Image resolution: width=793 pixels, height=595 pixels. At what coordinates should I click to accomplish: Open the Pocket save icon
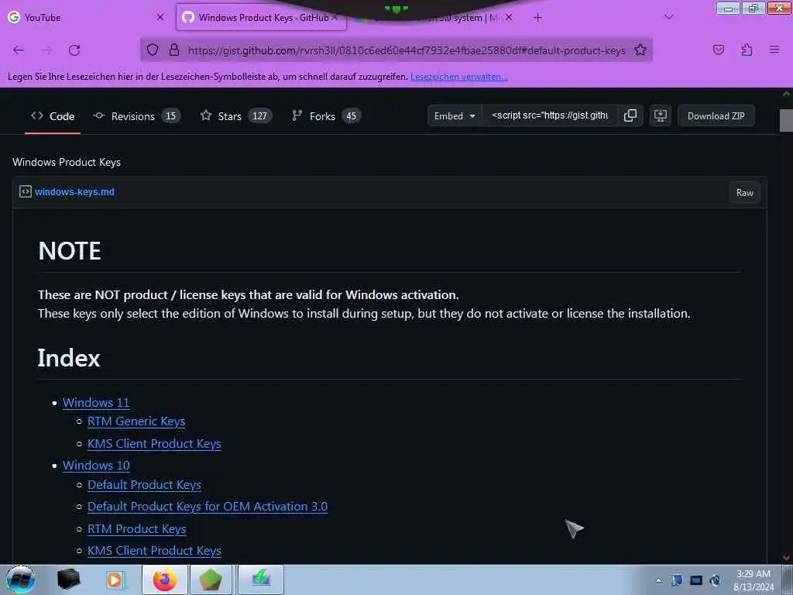pyautogui.click(x=718, y=50)
